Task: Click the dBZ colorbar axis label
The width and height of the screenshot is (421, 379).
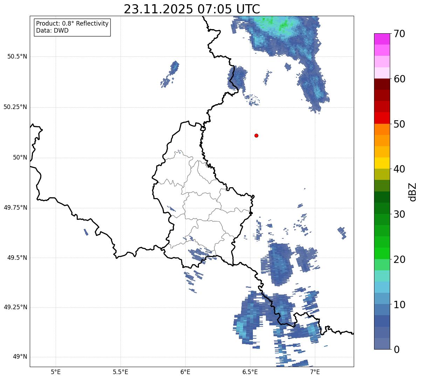Action: point(413,192)
